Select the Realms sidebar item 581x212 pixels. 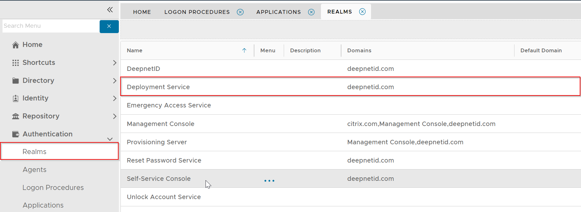coord(34,152)
